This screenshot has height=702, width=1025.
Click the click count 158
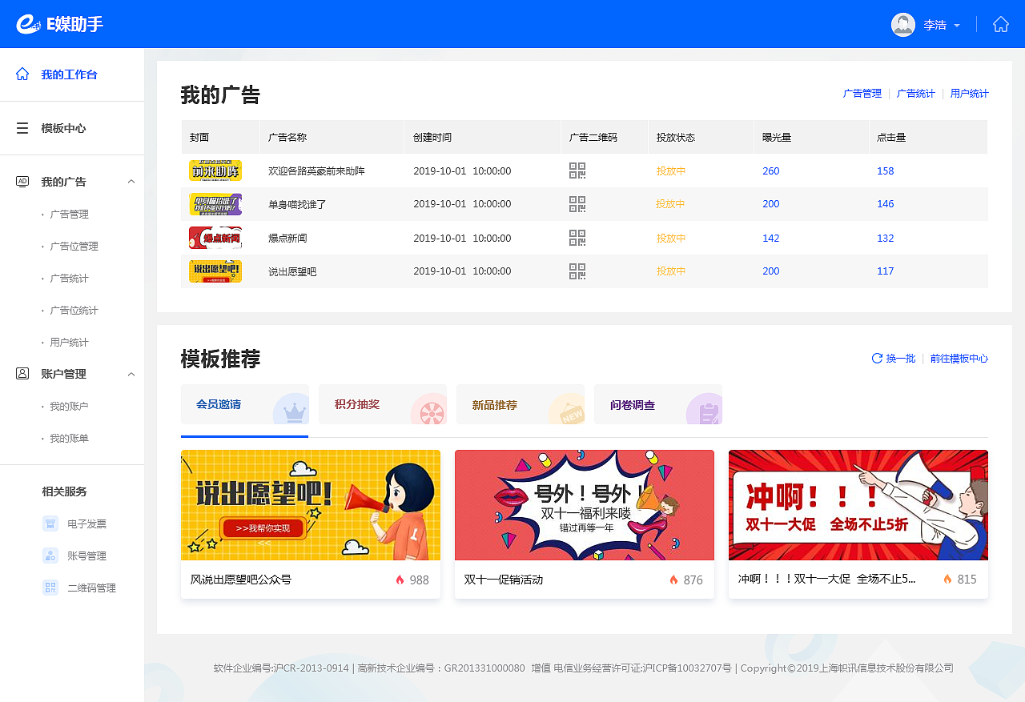(x=886, y=171)
